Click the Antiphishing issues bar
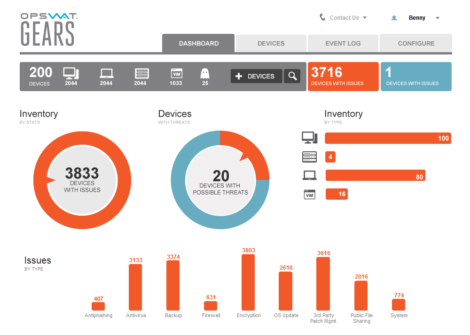 (98, 306)
